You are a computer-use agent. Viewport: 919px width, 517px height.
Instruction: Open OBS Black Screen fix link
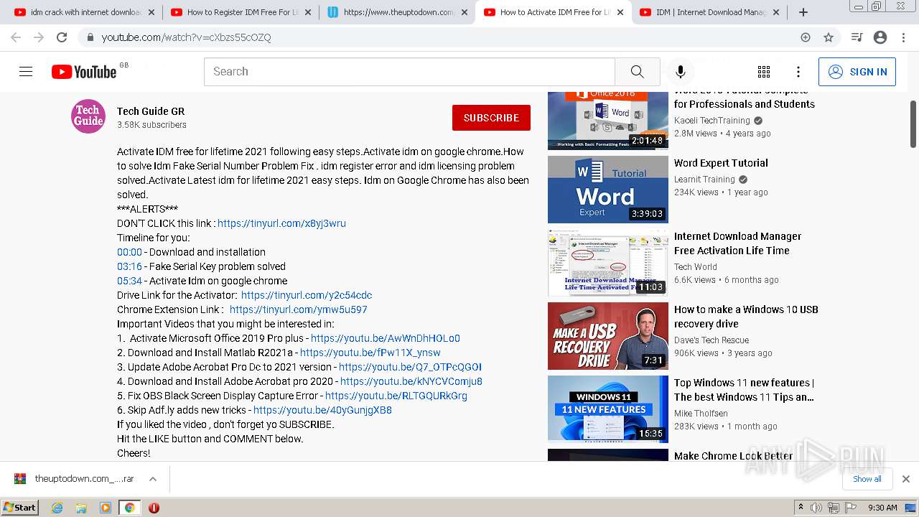click(x=396, y=396)
